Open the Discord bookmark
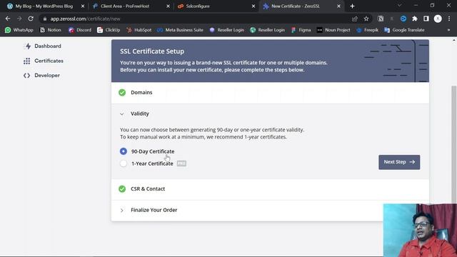Viewport: 457px width, 257px height. [x=80, y=30]
